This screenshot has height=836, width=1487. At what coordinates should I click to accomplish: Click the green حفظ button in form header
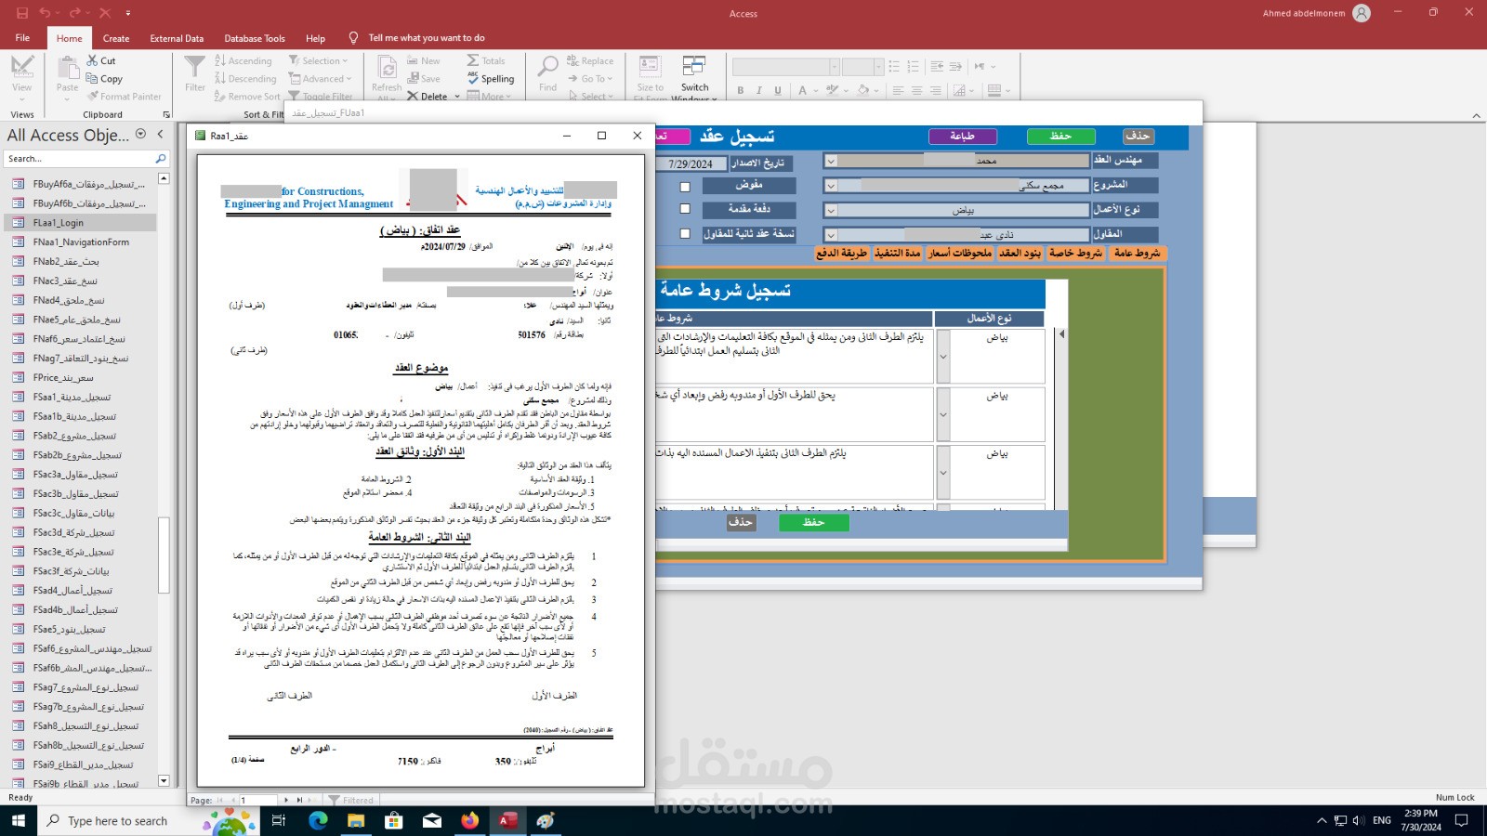click(1060, 137)
